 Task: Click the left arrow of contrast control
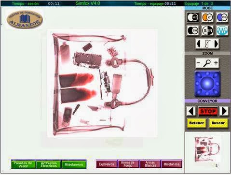tap(199, 44)
